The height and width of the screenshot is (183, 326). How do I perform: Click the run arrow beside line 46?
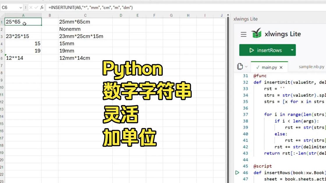[x=237, y=173]
